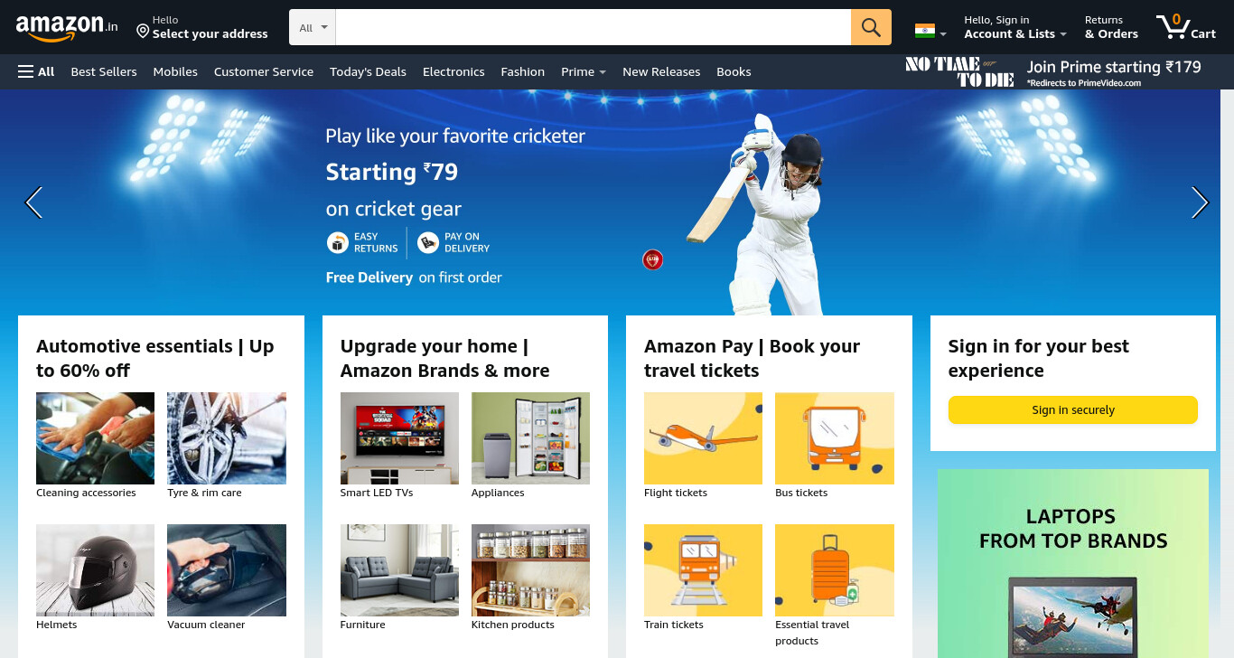Click the Join Prime No Time To Die banner

point(1053,71)
